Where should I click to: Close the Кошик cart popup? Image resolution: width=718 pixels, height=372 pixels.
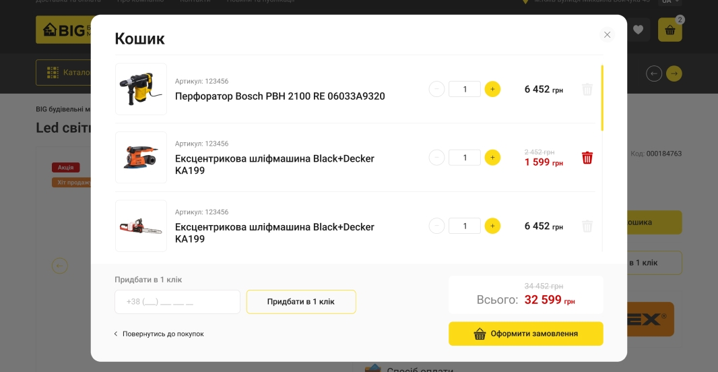[x=607, y=35]
